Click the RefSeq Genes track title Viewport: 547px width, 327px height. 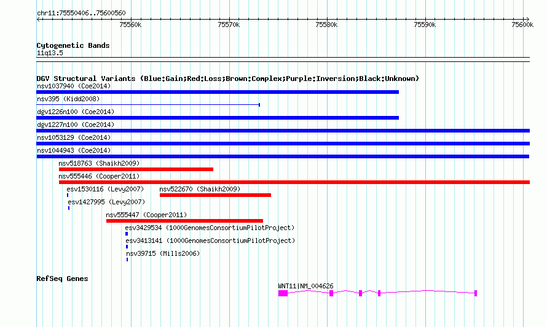pyautogui.click(x=63, y=279)
